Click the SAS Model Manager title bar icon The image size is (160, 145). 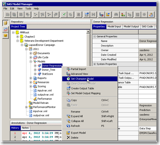click(x=4, y=4)
